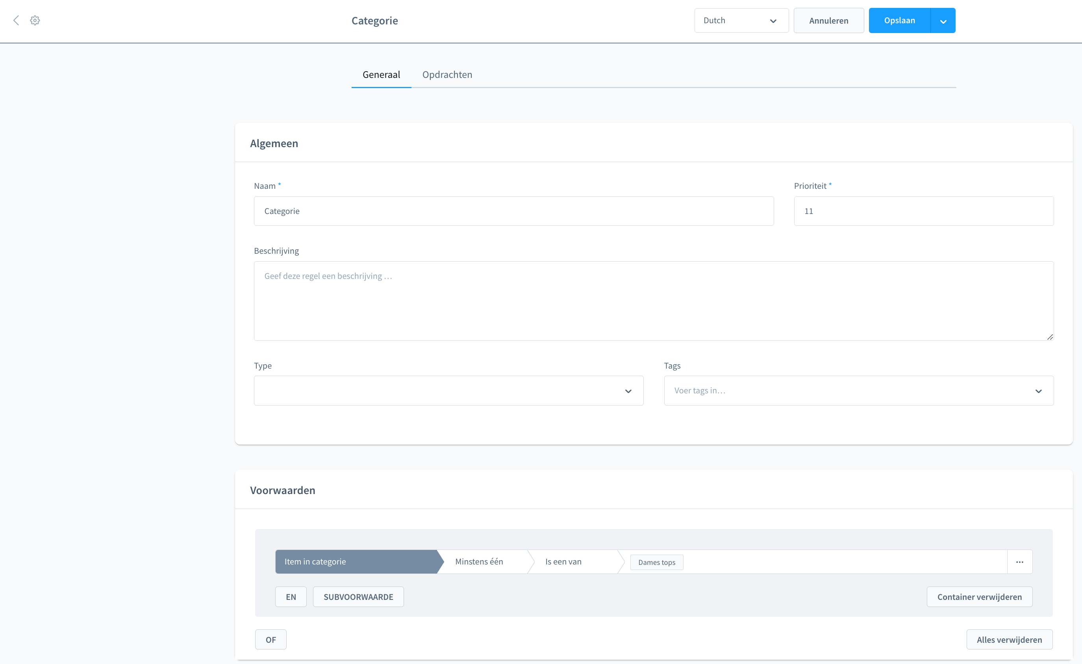Add an EN condition
Image resolution: width=1082 pixels, height=664 pixels.
tap(291, 597)
